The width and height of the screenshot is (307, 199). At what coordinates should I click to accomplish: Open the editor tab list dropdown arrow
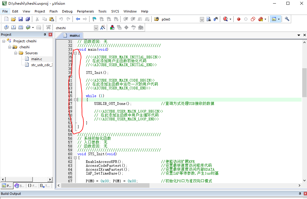(299, 35)
